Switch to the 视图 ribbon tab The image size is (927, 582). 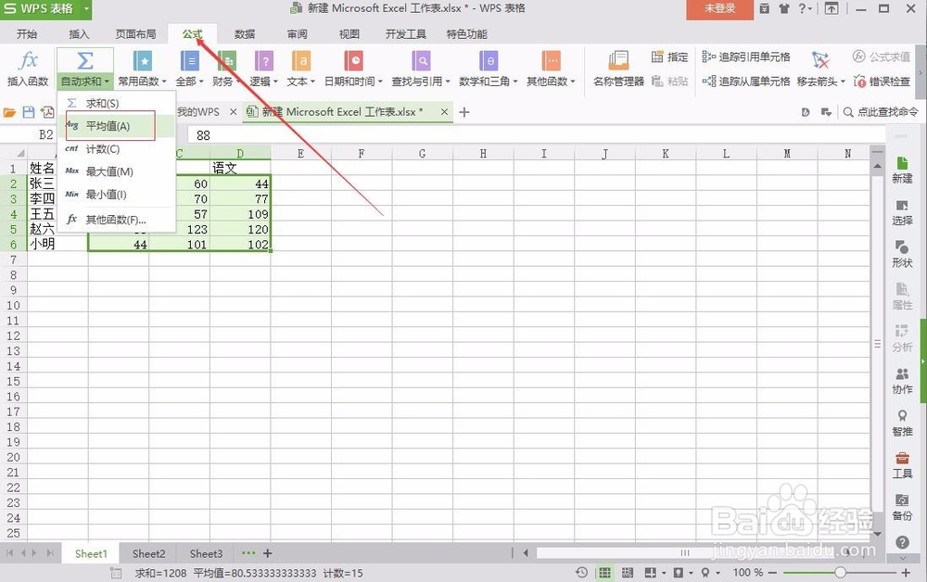click(x=349, y=33)
